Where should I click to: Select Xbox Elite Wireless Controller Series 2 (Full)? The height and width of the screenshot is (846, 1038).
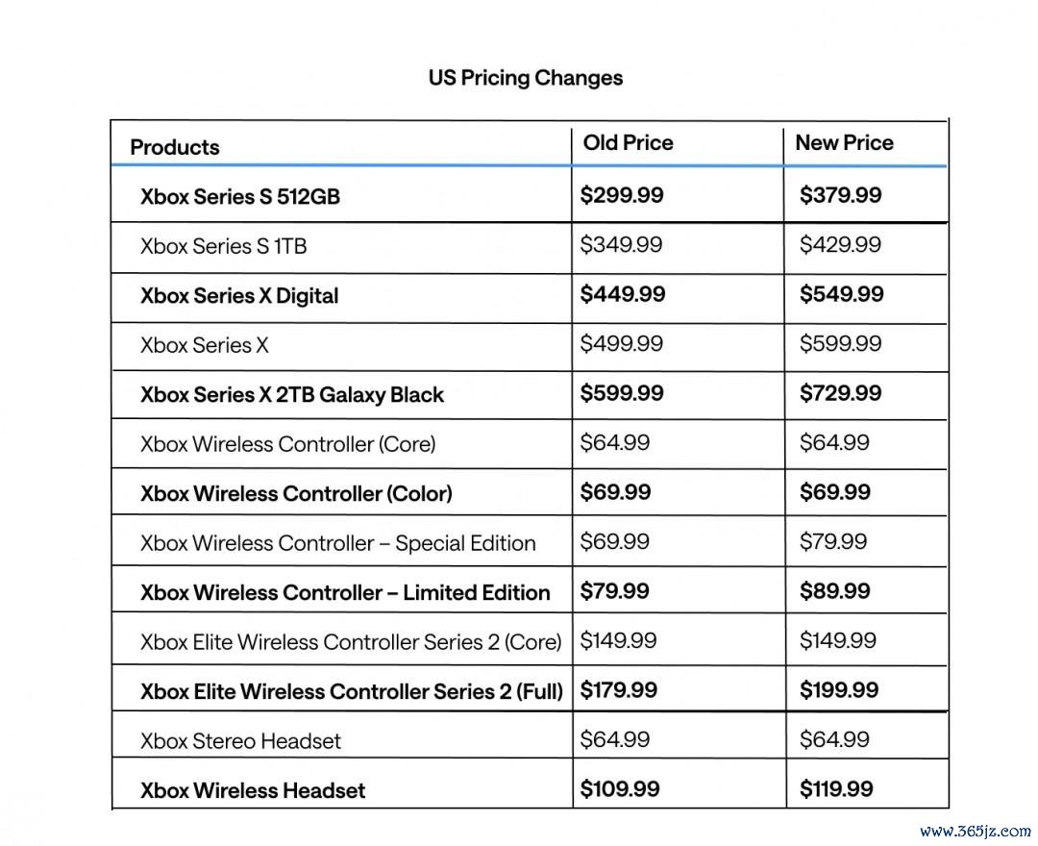tap(352, 692)
